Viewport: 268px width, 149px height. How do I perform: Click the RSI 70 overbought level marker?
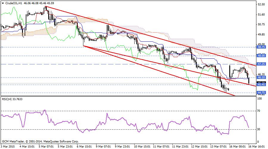coord(259,111)
